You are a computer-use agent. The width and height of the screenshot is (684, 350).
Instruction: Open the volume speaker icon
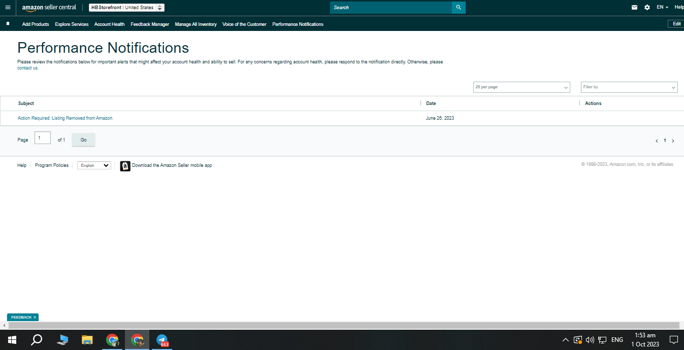pyautogui.click(x=590, y=340)
